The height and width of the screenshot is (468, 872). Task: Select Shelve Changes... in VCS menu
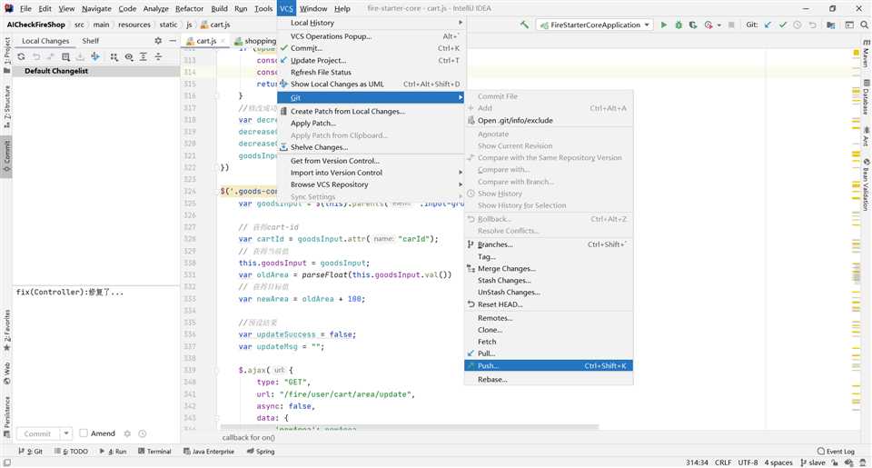point(371,147)
